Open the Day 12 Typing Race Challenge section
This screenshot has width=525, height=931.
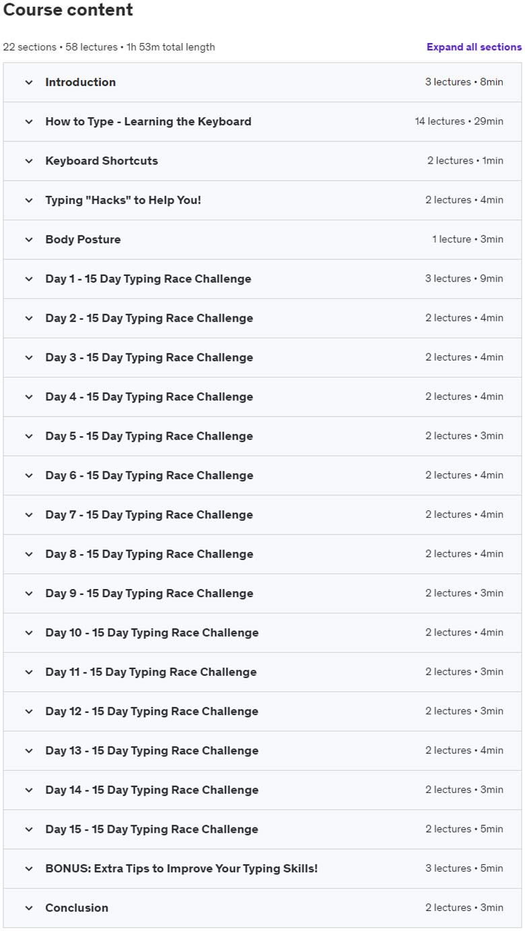[262, 712]
